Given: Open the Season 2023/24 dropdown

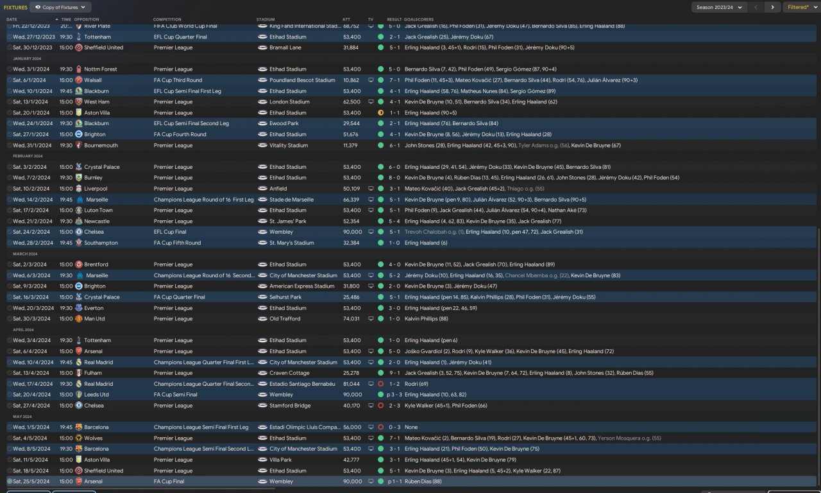Looking at the screenshot, I should (720, 7).
